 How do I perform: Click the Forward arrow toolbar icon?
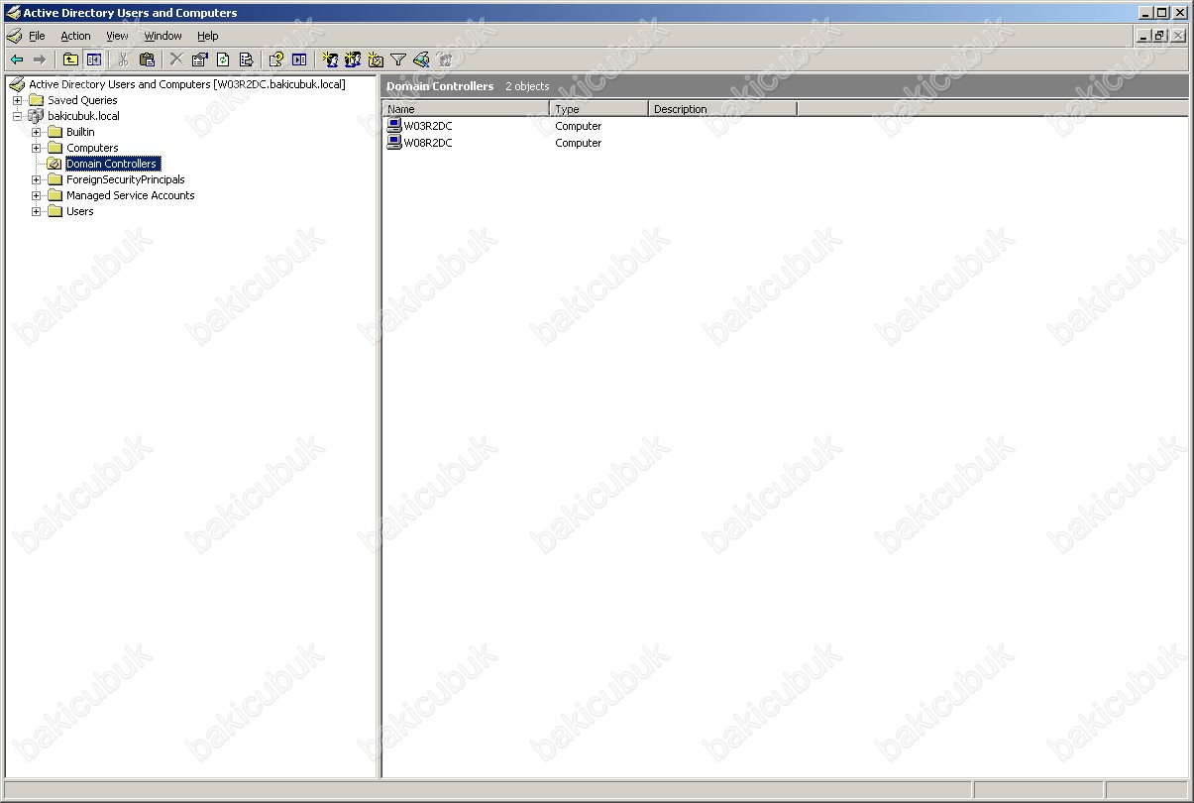40,59
